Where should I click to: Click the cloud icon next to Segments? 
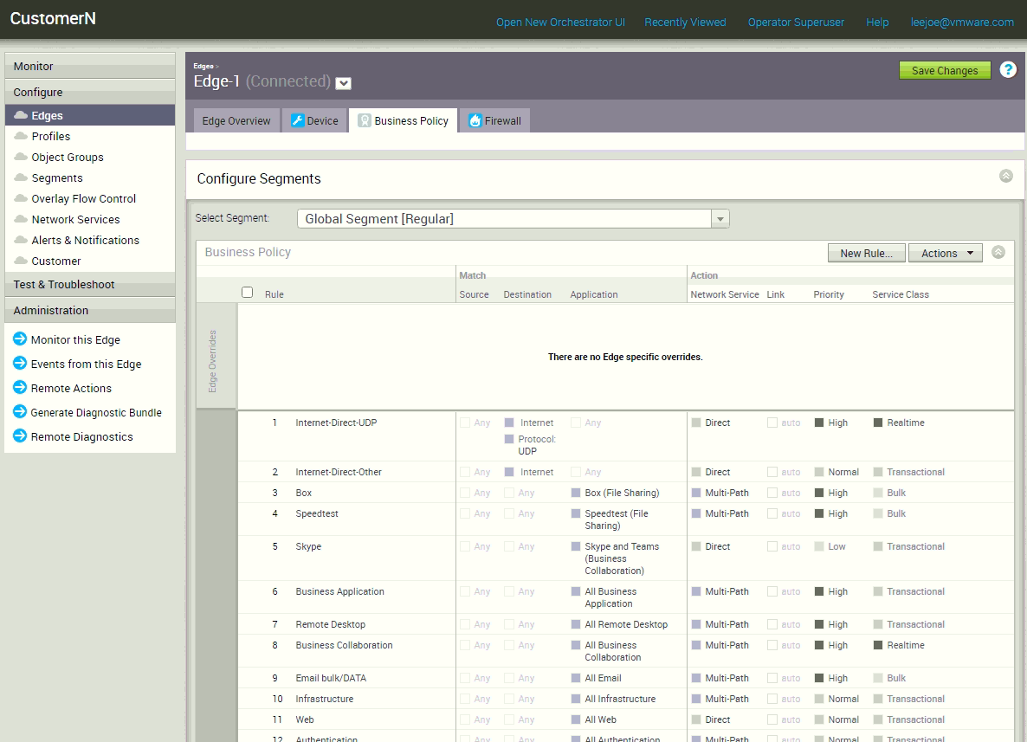tap(21, 177)
